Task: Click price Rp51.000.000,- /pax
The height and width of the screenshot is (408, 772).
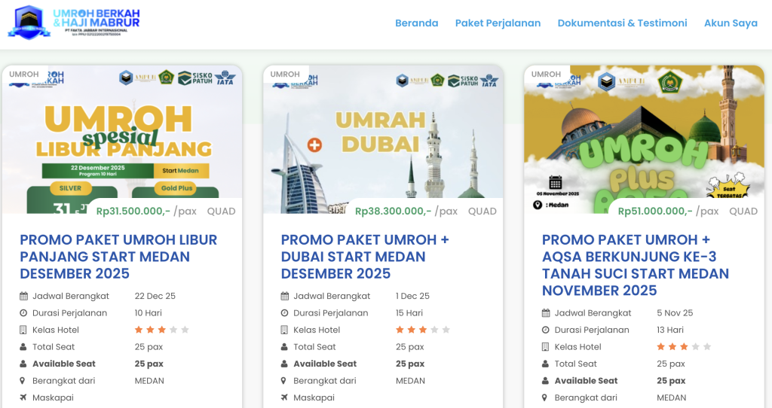Action: [668, 212]
